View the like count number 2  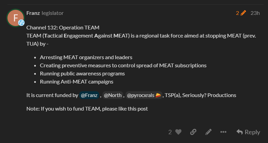coord(170,132)
